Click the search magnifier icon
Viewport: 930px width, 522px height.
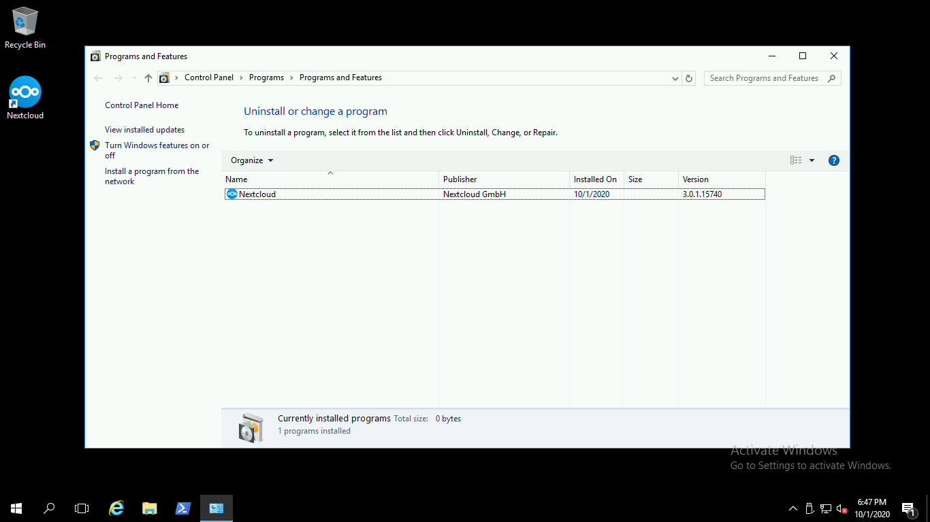coord(831,78)
